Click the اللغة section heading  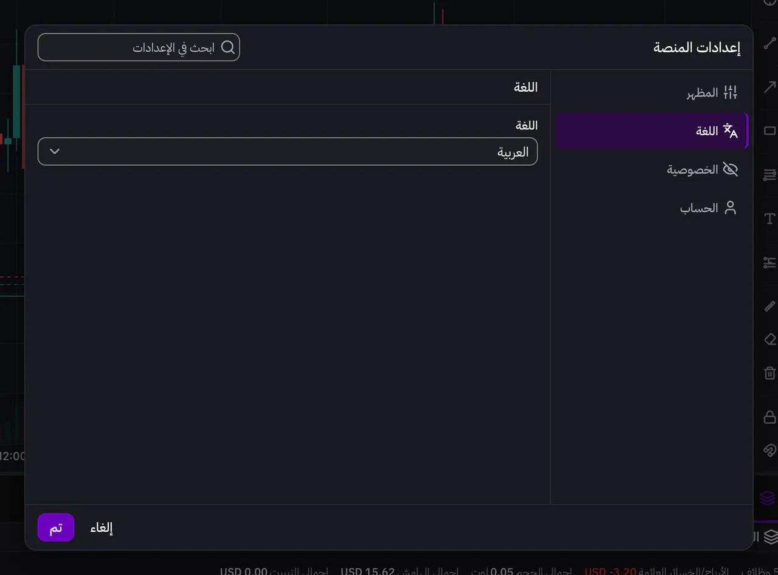pyautogui.click(x=526, y=87)
